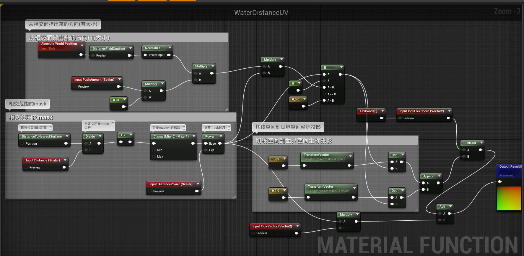Collapse the If node using its arrow

(341, 67)
